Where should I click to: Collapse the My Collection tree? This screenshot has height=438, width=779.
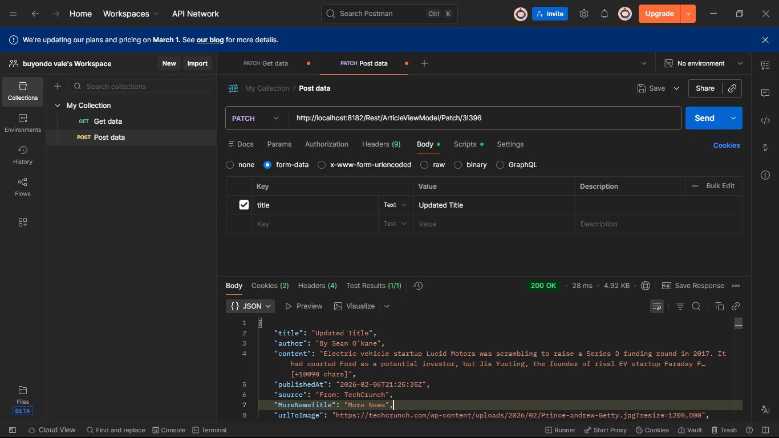tap(58, 106)
